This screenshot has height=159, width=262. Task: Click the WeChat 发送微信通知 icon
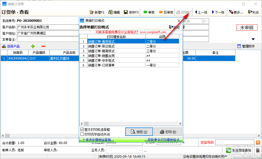pos(228,150)
